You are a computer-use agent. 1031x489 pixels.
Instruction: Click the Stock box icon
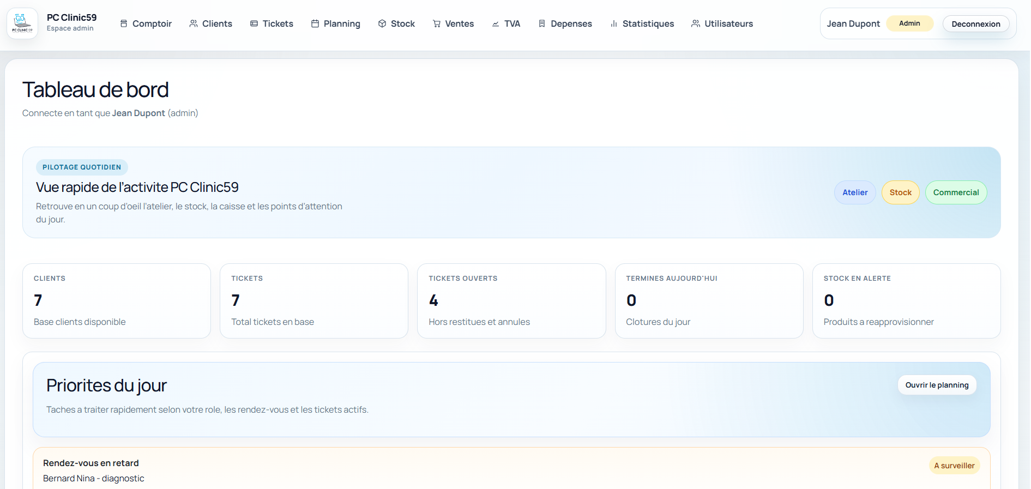pyautogui.click(x=382, y=23)
